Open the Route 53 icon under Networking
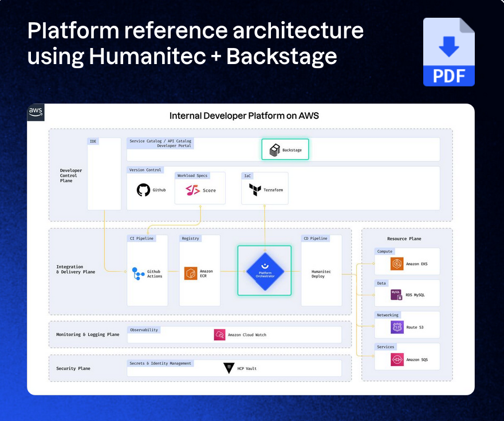The width and height of the screenshot is (504, 421). pos(396,325)
